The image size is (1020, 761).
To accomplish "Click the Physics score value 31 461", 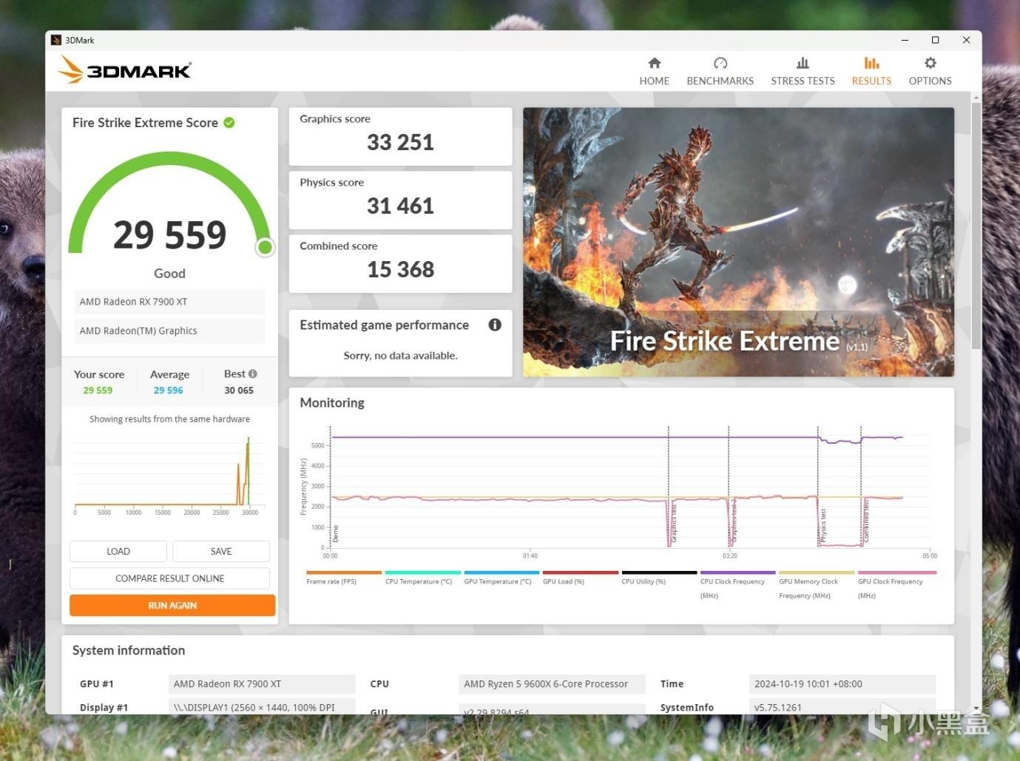I will click(400, 206).
